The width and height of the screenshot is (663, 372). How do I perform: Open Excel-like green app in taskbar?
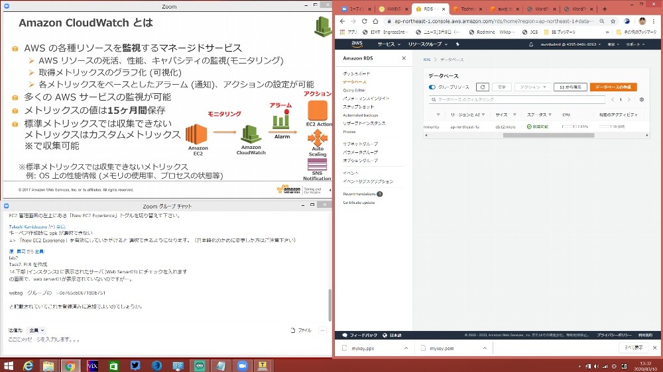click(x=113, y=365)
